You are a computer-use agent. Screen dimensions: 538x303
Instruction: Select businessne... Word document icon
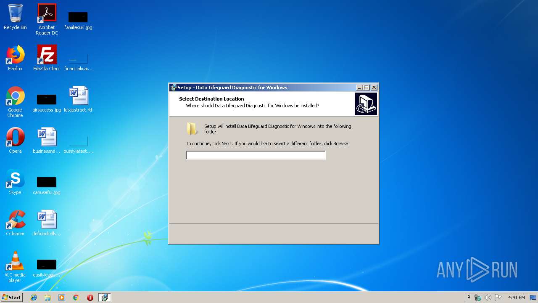coord(47,141)
